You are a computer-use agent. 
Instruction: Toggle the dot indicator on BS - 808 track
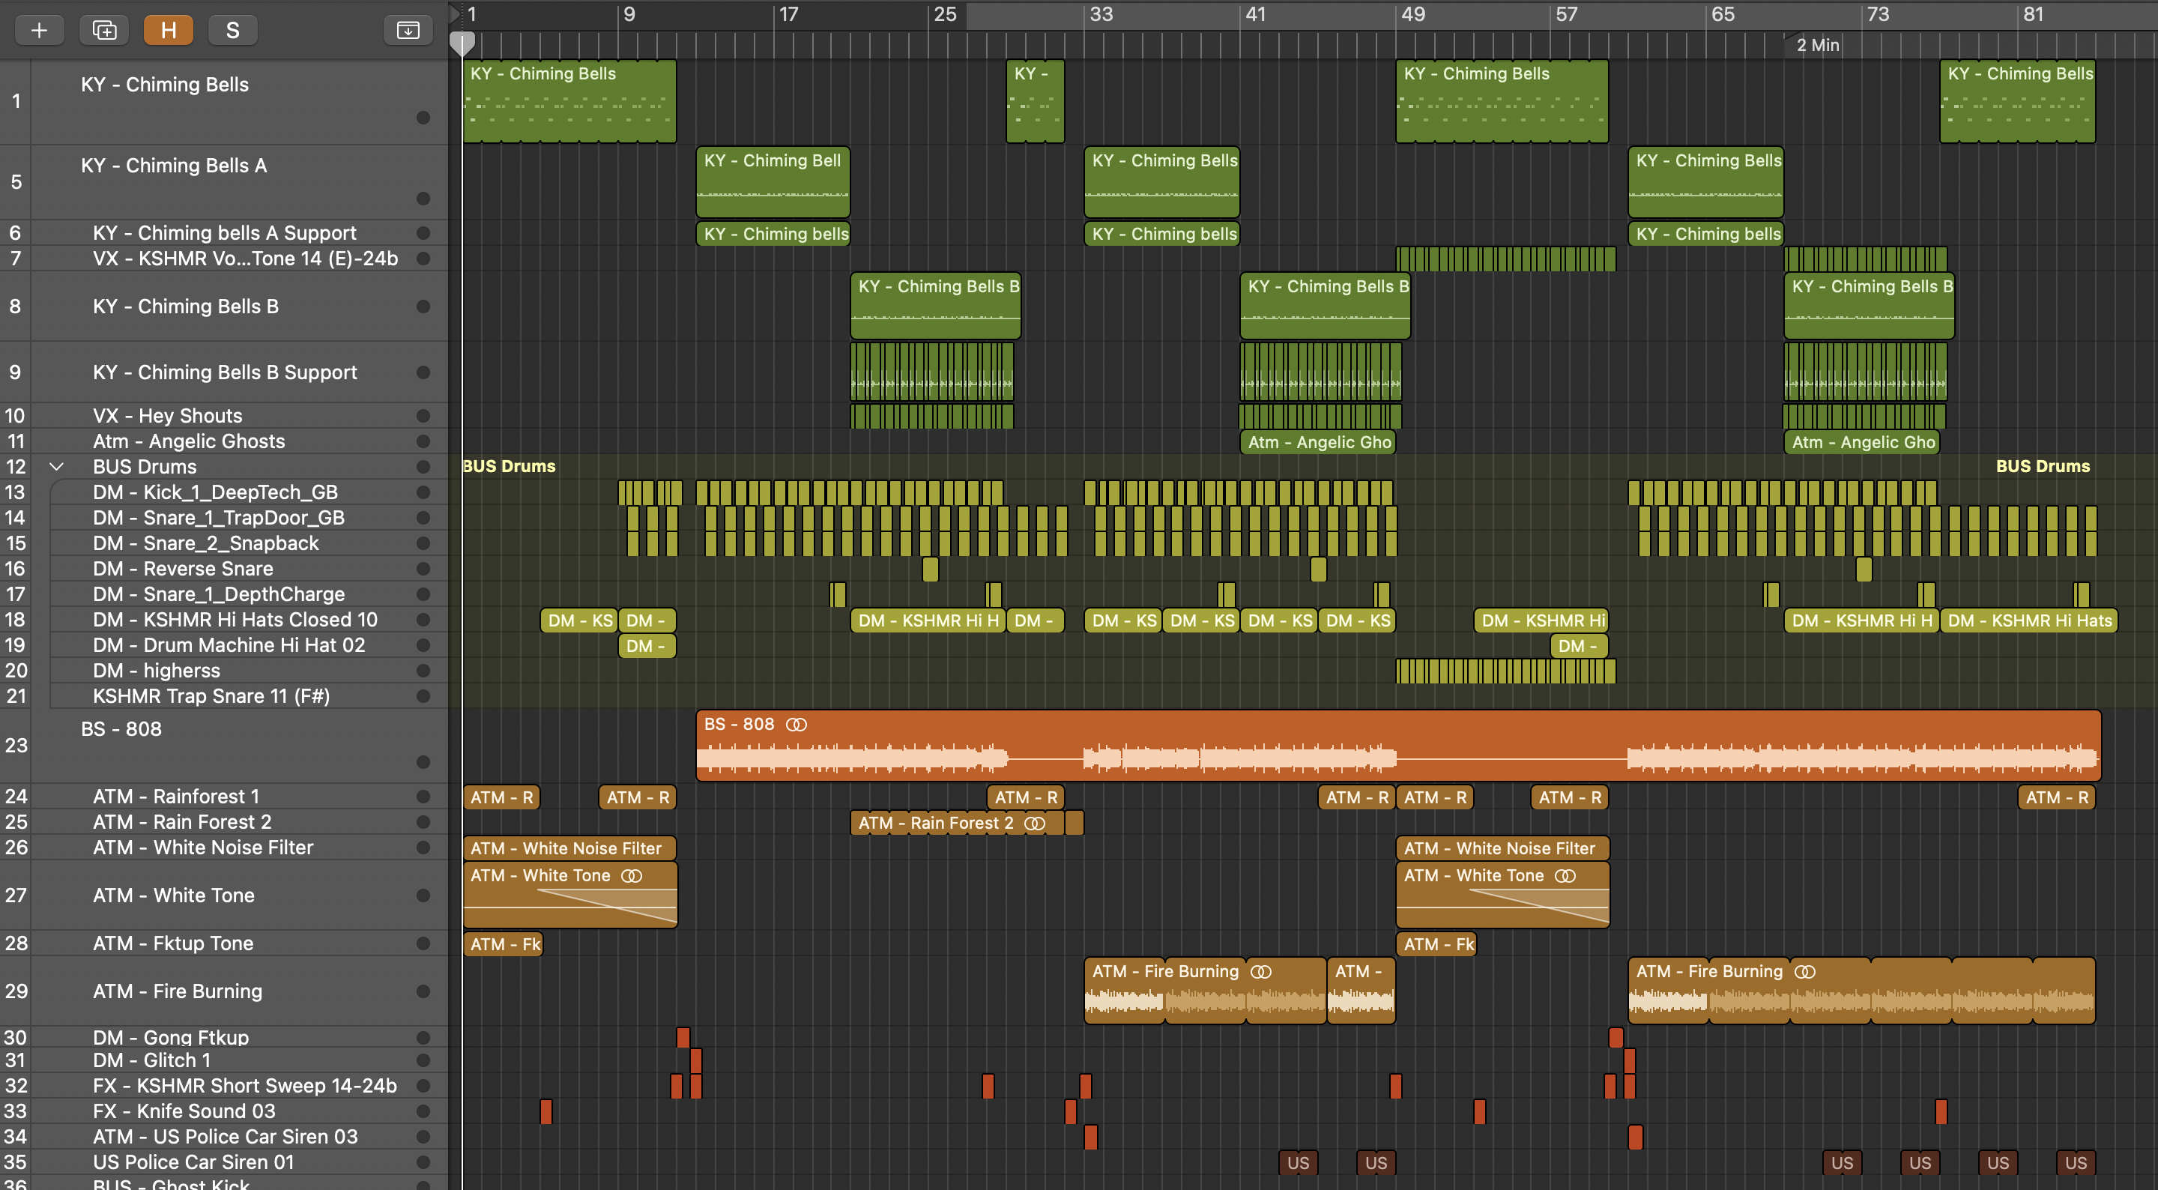click(423, 762)
